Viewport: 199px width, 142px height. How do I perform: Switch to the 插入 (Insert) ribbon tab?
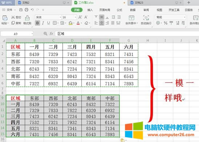click(90, 10)
